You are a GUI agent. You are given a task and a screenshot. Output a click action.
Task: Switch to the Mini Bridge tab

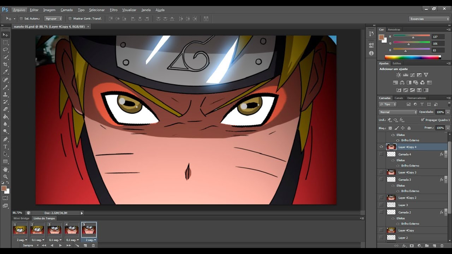[22, 218]
